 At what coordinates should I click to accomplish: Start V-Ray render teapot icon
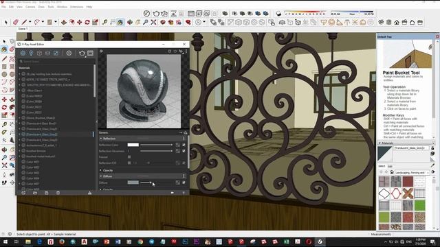(x=156, y=13)
